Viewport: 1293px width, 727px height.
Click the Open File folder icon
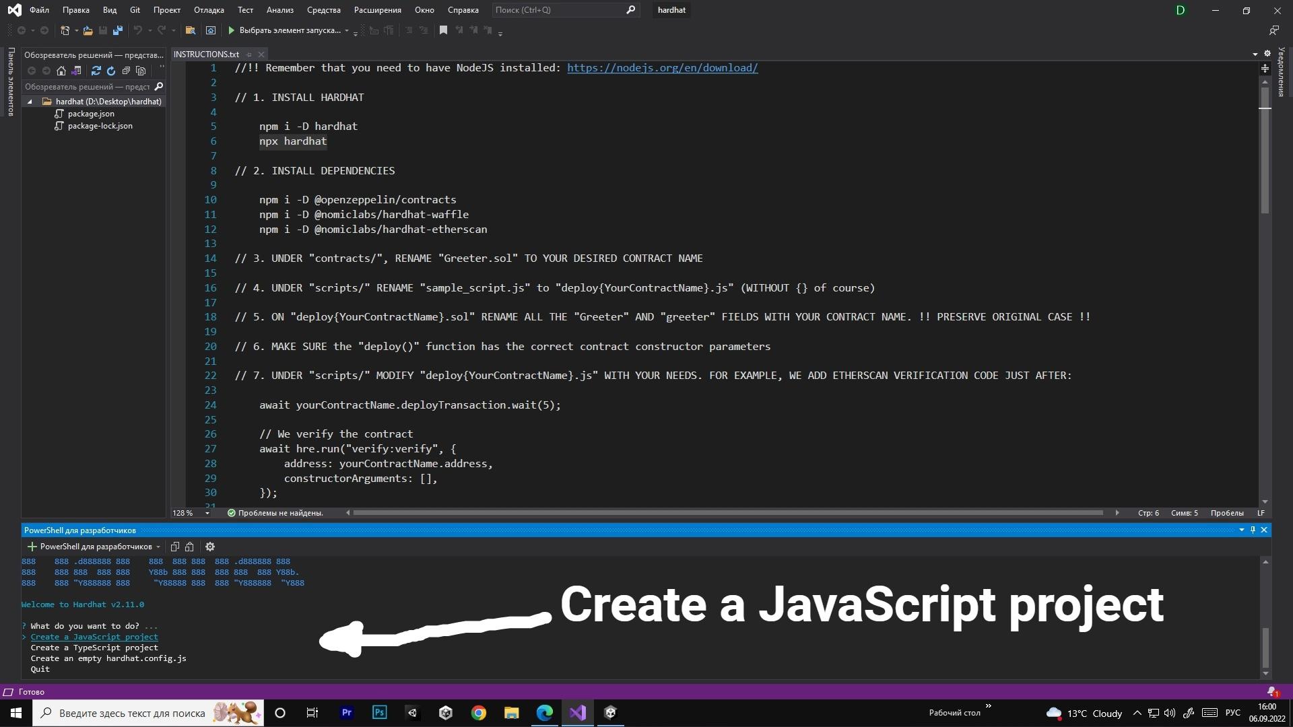[88, 30]
